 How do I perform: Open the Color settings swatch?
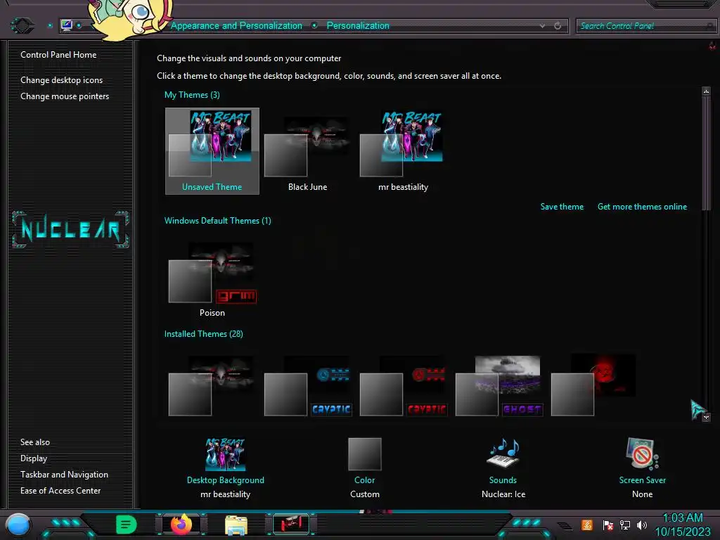[365, 454]
